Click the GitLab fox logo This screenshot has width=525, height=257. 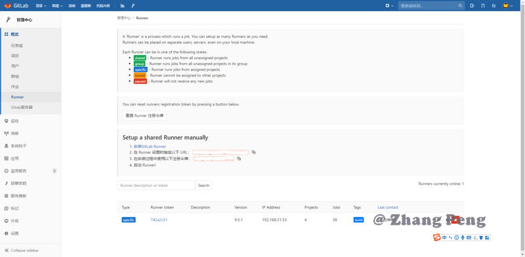(8, 6)
